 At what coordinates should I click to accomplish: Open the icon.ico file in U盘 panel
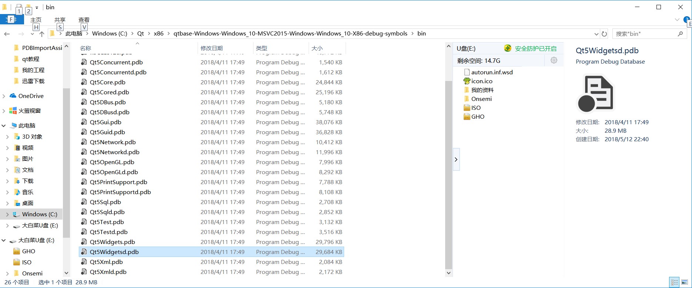tap(478, 81)
